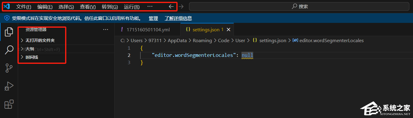413x118 pixels.
Task: Click the Roaming breadcrumb segment
Action: [x=202, y=40]
